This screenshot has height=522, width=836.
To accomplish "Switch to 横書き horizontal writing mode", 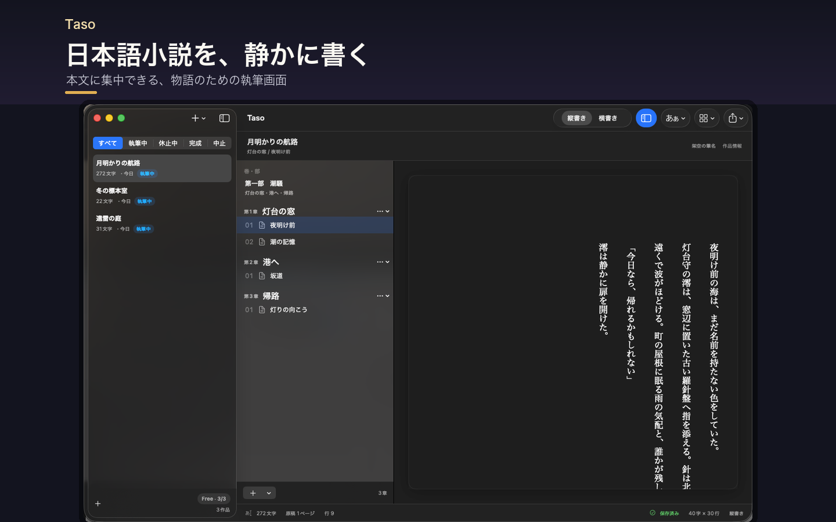I will tap(608, 118).
